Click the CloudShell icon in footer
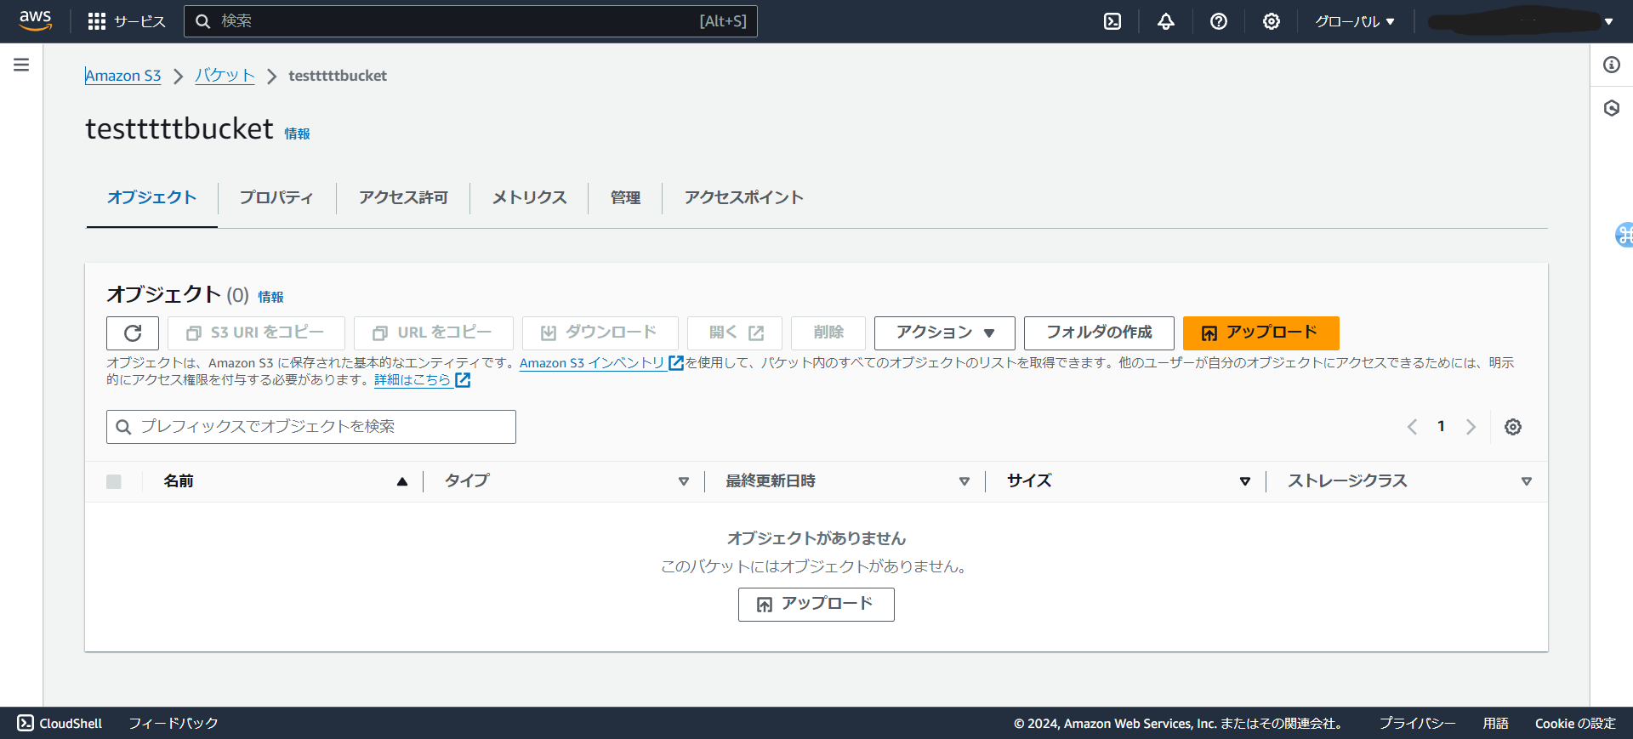1633x739 pixels. pyautogui.click(x=26, y=723)
